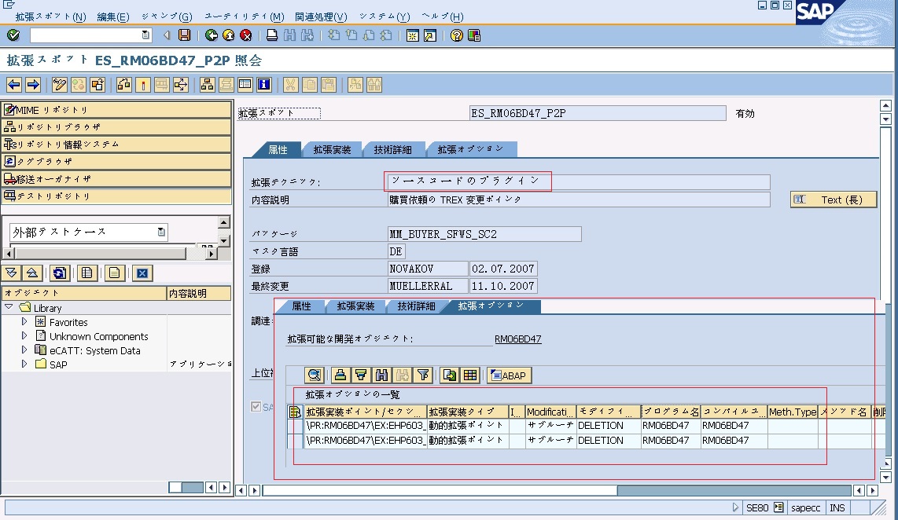Click the blue information 'i' icon
Image resolution: width=898 pixels, height=520 pixels.
click(264, 86)
